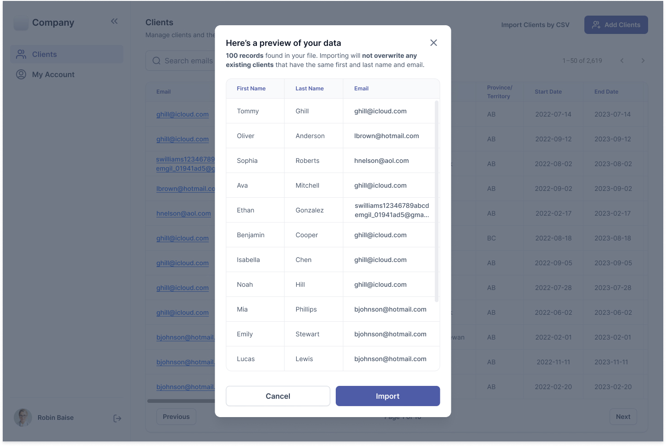Click the horizontal scrollbar under clients table
The image size is (666, 446).
[181, 401]
